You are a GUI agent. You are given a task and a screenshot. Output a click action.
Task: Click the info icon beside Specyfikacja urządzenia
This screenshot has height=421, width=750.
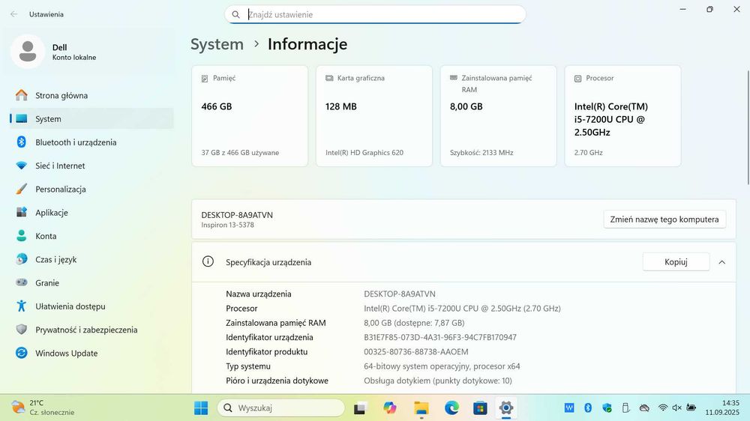tap(208, 261)
